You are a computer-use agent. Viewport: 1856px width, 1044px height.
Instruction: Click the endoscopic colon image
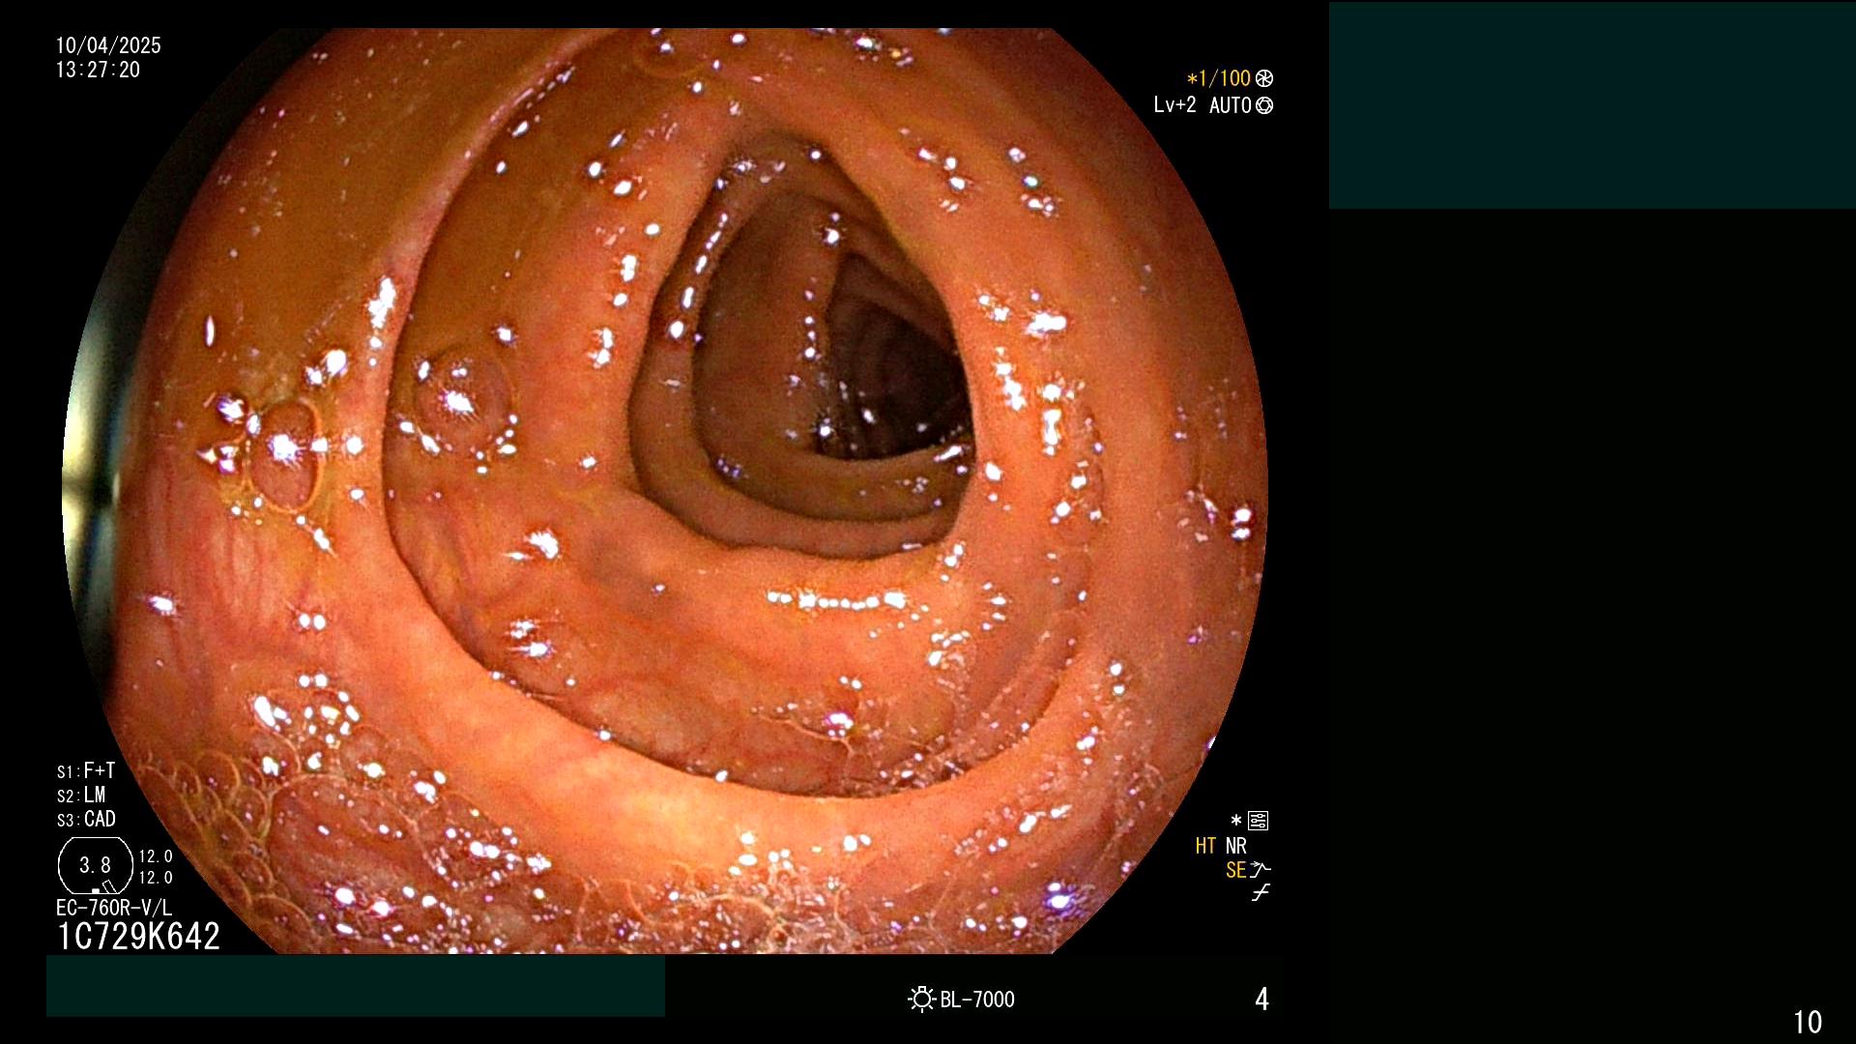click(665, 491)
